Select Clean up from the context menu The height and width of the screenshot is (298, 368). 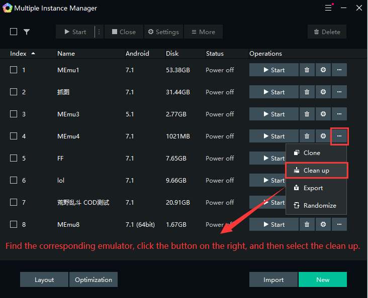click(316, 171)
